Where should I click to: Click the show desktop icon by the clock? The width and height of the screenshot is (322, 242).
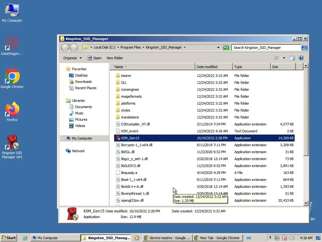(x=318, y=238)
